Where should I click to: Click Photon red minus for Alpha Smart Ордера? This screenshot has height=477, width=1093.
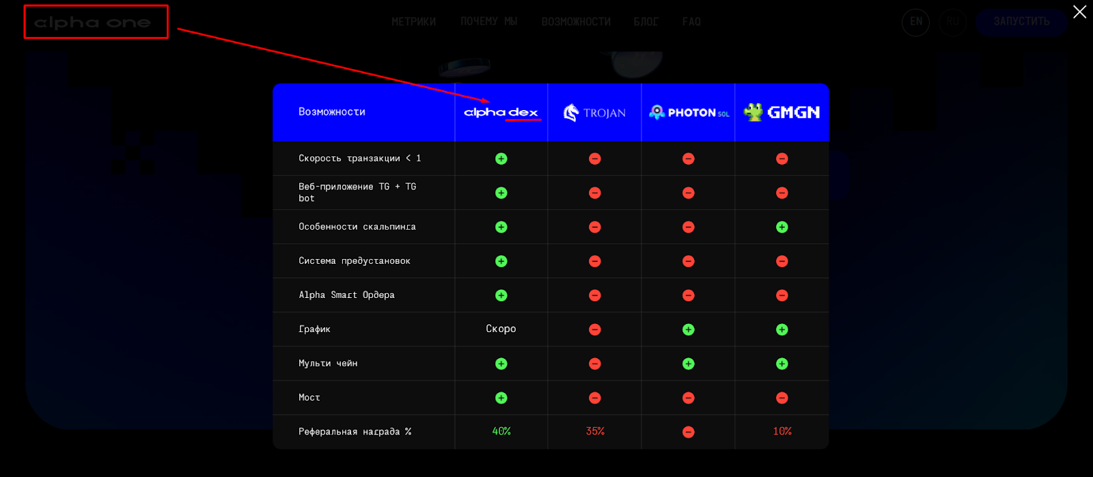(x=689, y=295)
